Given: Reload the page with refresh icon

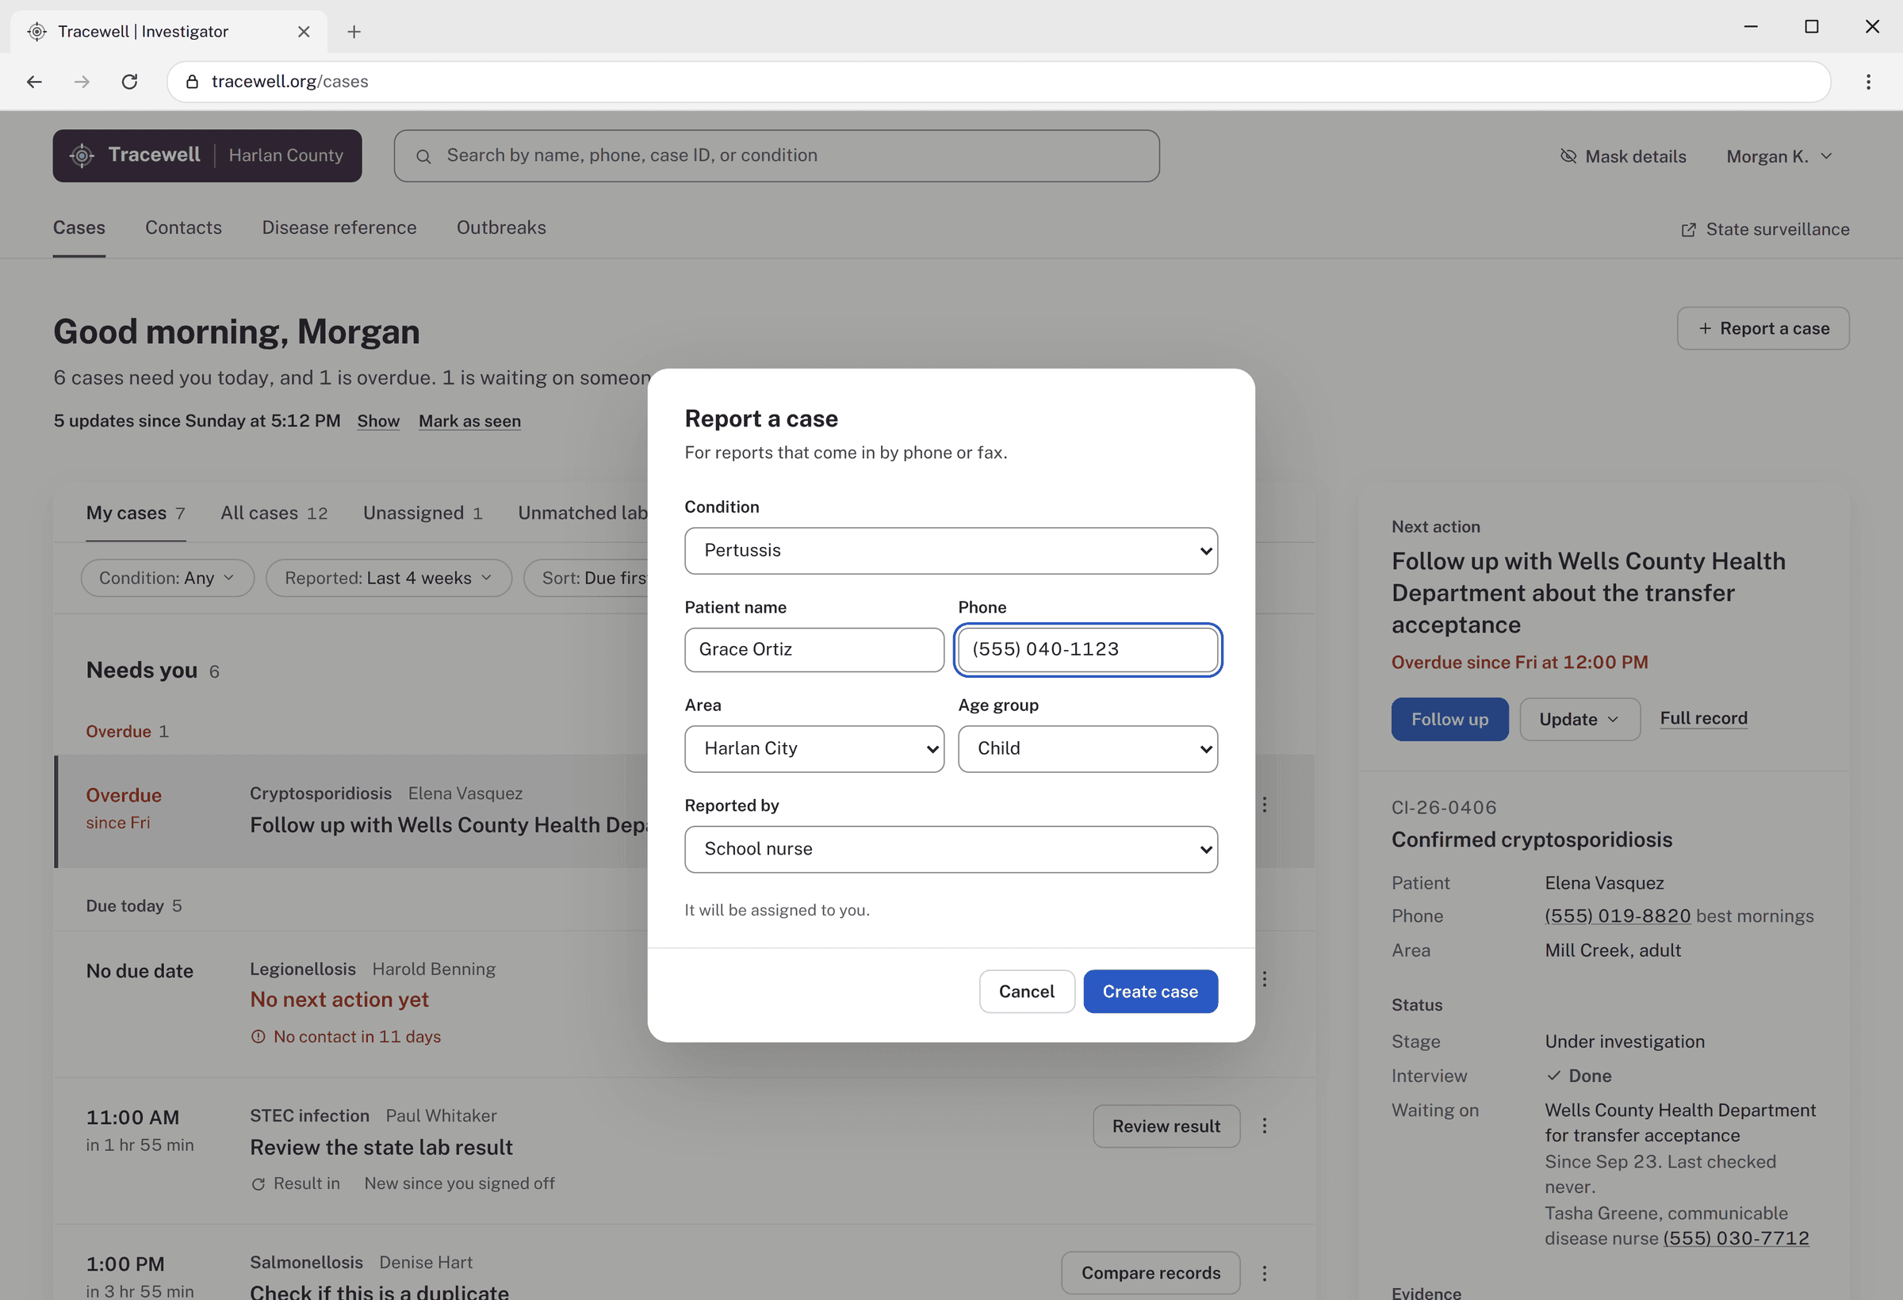Looking at the screenshot, I should [x=129, y=82].
